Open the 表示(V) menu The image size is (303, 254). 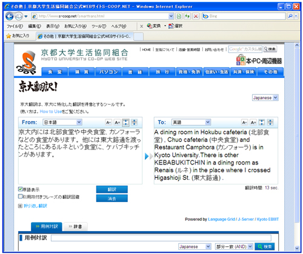[53, 26]
